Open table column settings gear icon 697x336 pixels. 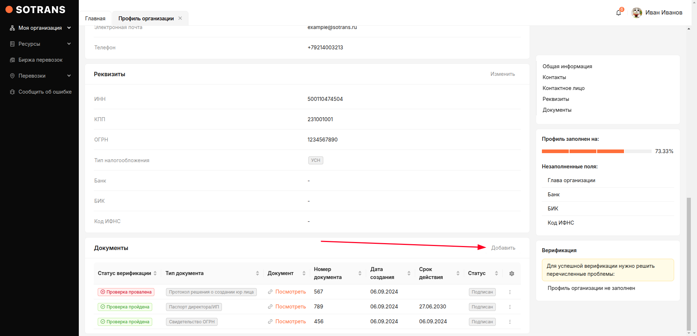511,274
